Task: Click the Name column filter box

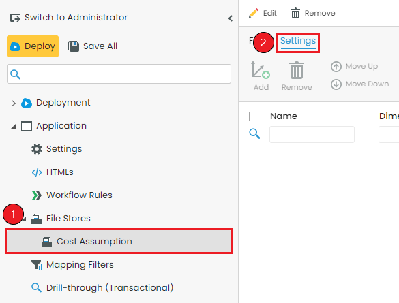Action: click(312, 134)
